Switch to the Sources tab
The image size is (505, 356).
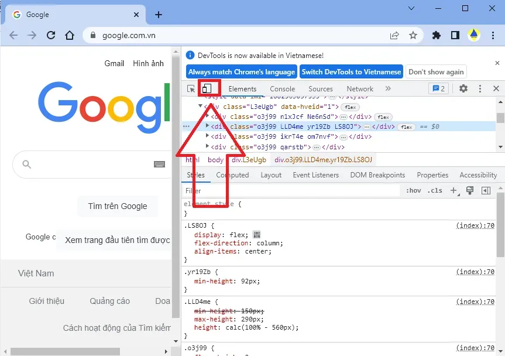click(x=321, y=89)
